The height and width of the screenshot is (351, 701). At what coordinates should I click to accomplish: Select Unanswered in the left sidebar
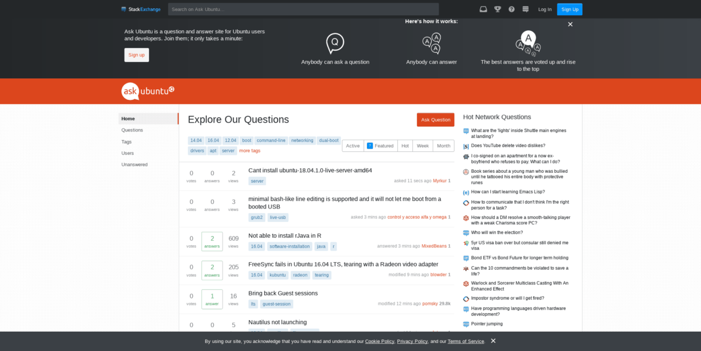(x=134, y=165)
